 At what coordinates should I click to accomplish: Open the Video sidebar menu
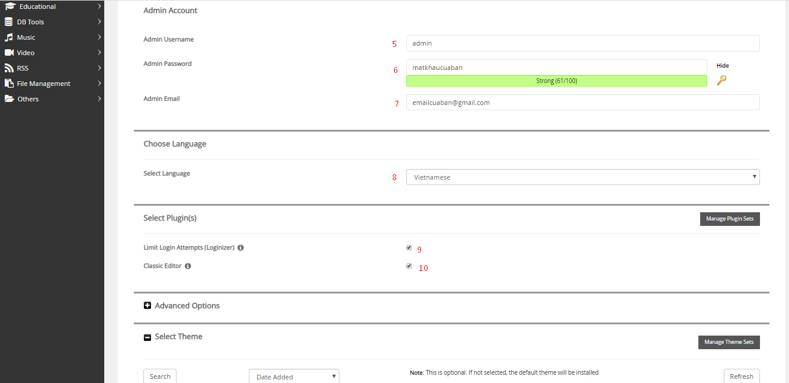[x=52, y=53]
